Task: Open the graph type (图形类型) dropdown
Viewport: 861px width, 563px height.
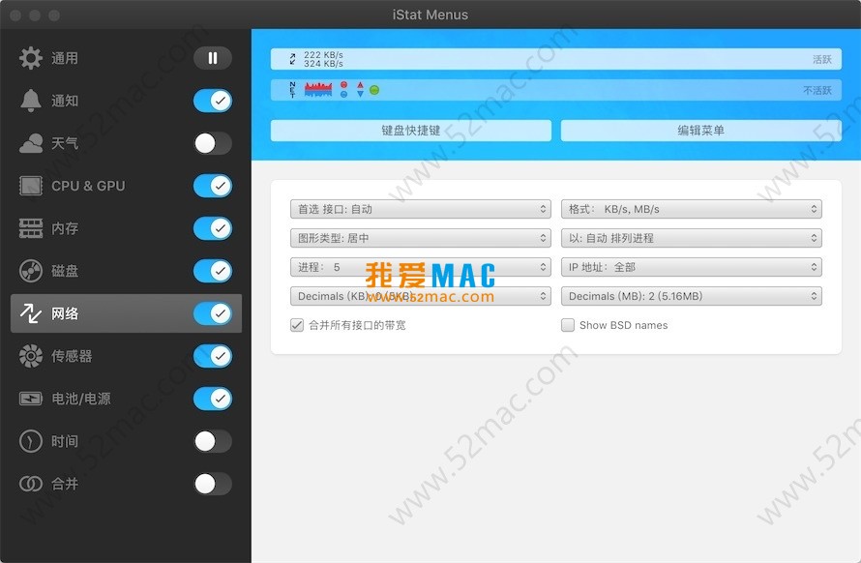Action: tap(421, 238)
